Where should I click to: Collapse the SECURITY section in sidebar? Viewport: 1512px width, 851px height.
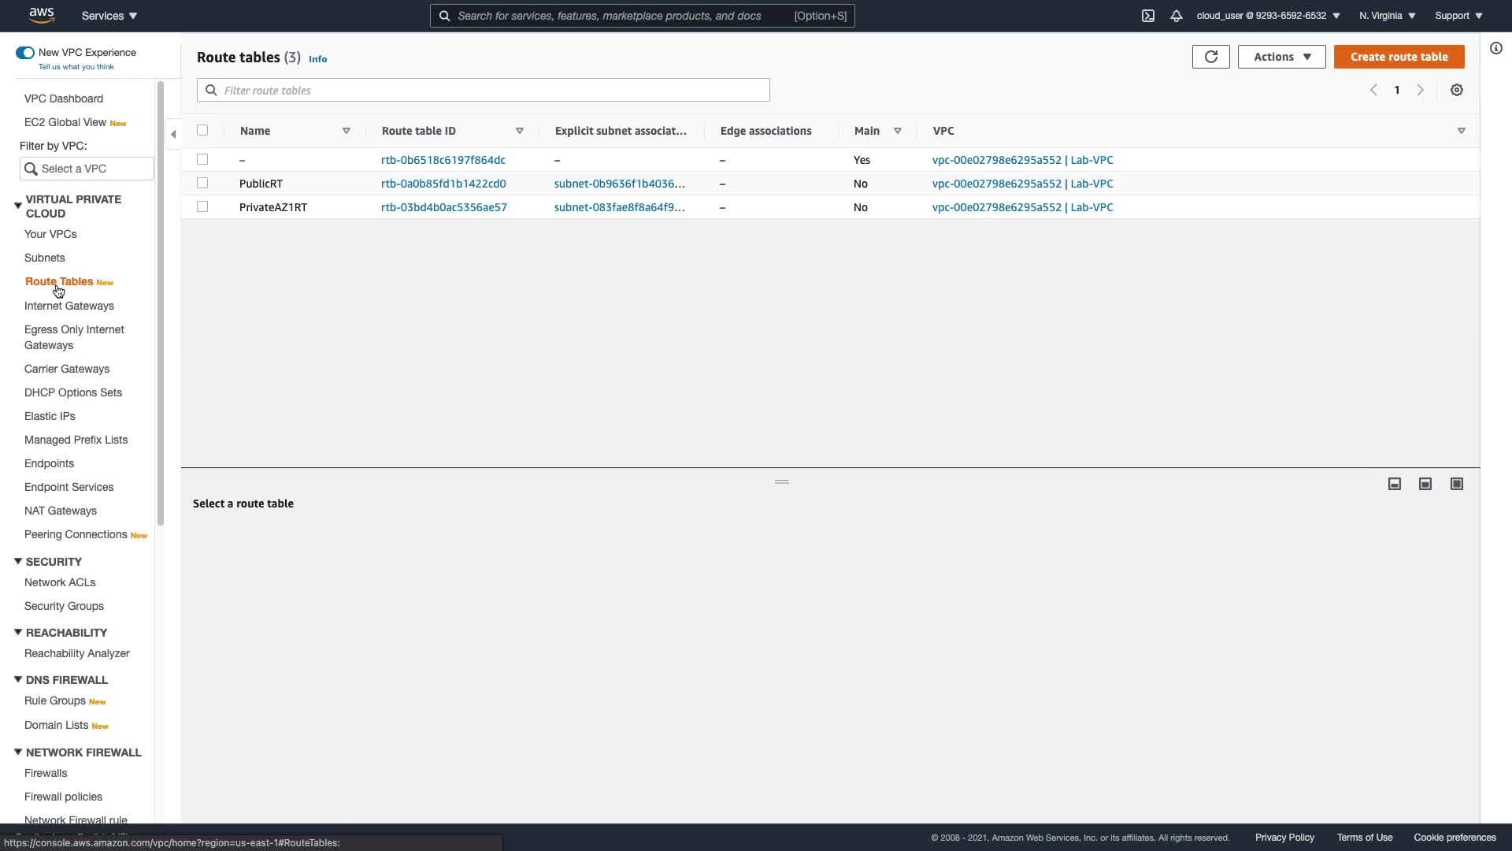pos(18,562)
